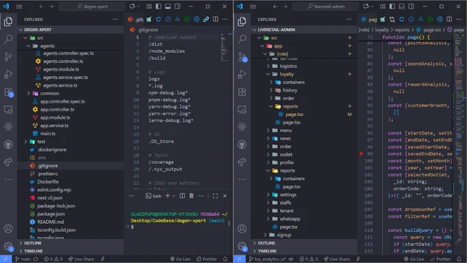This screenshot has width=467, height=263.
Task: Collapse the agents folder
Action: click(x=28, y=46)
